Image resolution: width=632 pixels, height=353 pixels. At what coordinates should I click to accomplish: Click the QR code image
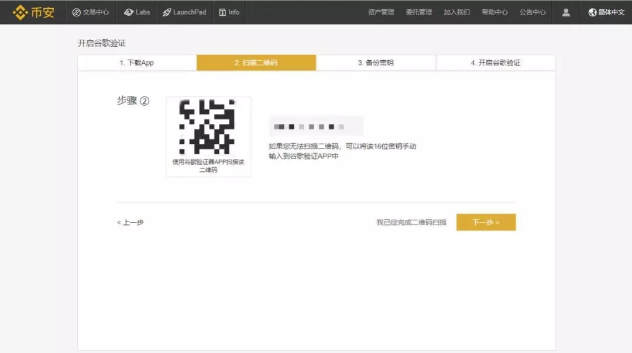(207, 127)
